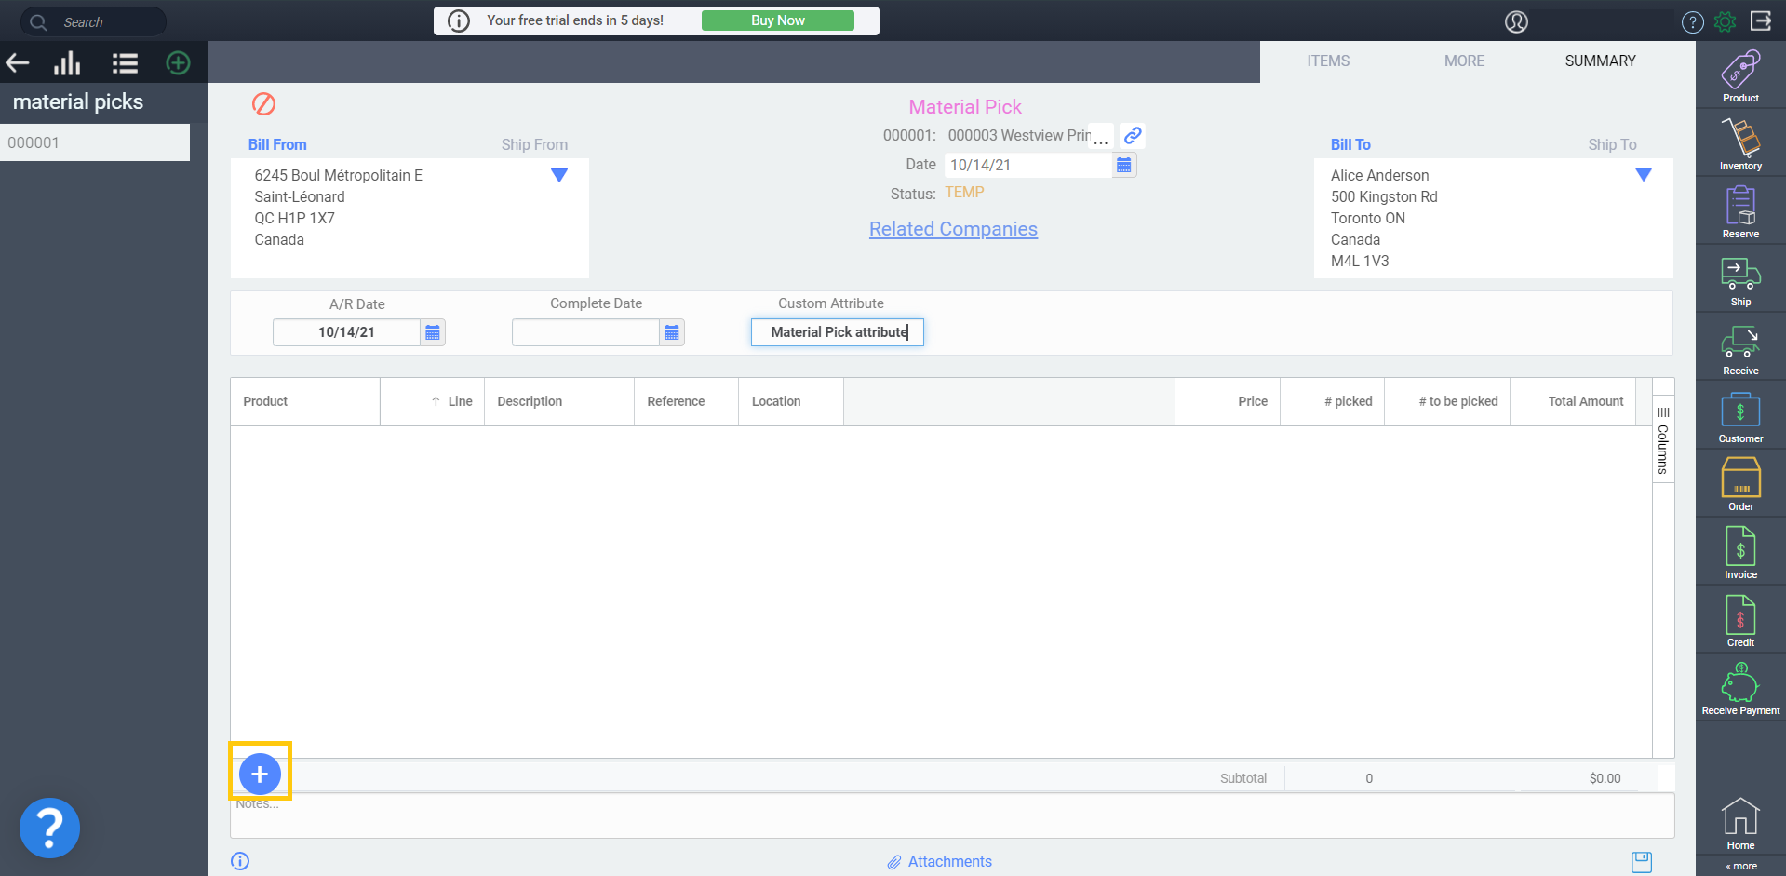Click the round blue add line plus button
This screenshot has height=876, width=1786.
click(x=260, y=774)
